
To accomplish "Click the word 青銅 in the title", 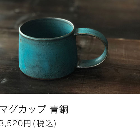I will tap(59, 109).
